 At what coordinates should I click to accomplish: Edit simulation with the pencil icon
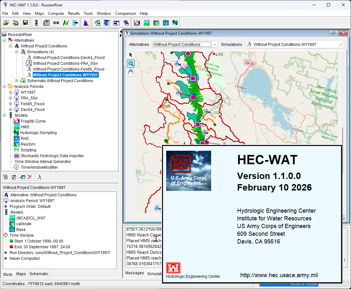coord(14,177)
